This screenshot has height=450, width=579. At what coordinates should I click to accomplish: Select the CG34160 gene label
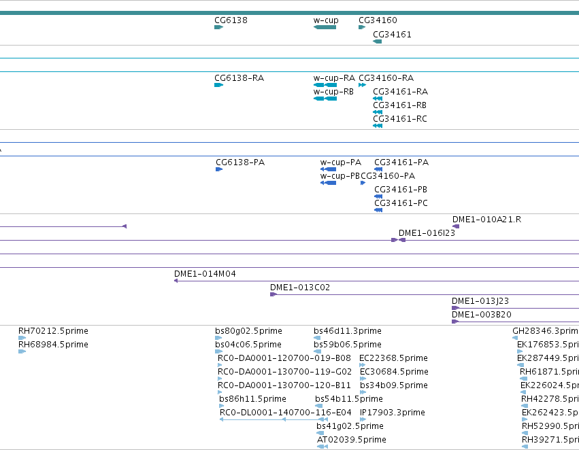378,20
